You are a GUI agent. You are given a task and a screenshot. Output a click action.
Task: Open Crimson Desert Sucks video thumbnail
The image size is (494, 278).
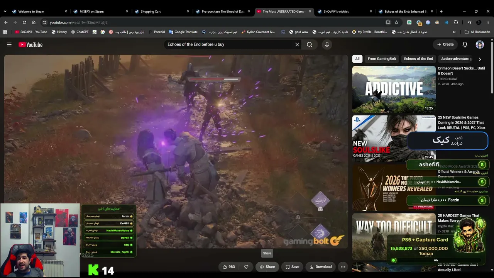[x=394, y=89]
